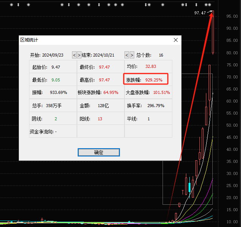Click the 97.47 high price label on chart
This screenshot has height=227, width=241.
click(200, 13)
